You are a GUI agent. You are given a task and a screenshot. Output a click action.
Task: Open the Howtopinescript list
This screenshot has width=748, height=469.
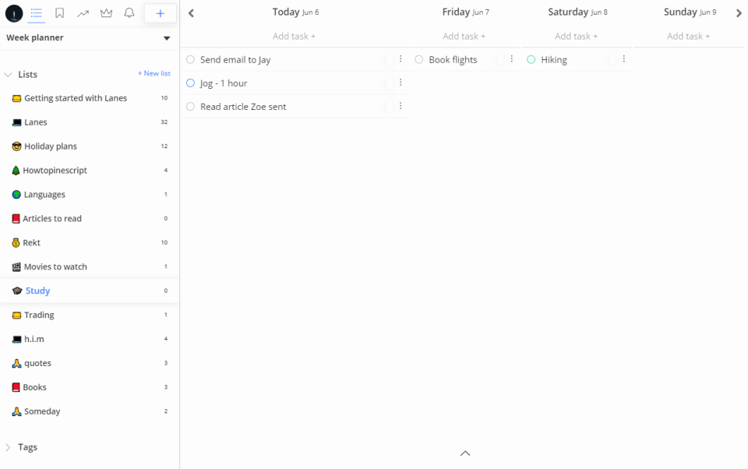point(90,171)
